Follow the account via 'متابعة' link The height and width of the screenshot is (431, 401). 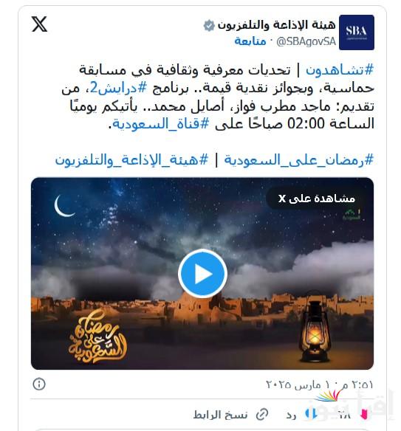tap(250, 41)
